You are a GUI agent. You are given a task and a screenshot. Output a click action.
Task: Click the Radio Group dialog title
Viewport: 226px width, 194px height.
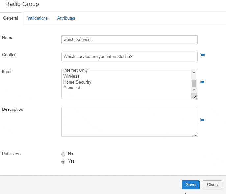[22, 4]
